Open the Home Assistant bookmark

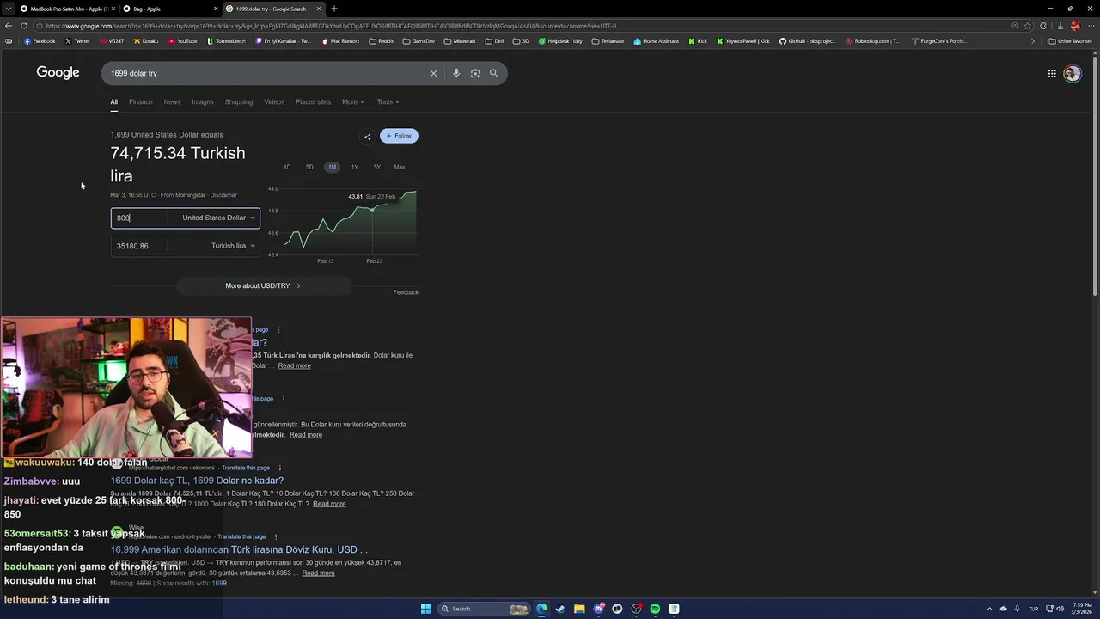pos(656,41)
